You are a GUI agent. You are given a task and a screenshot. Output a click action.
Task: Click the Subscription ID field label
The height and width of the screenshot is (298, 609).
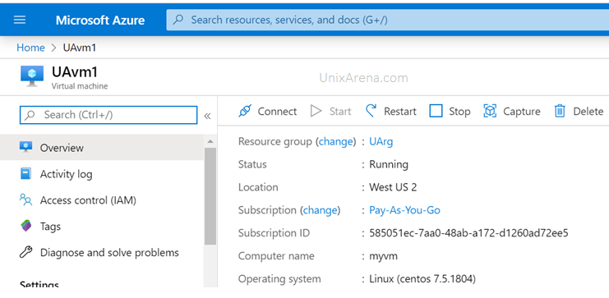[x=275, y=233]
